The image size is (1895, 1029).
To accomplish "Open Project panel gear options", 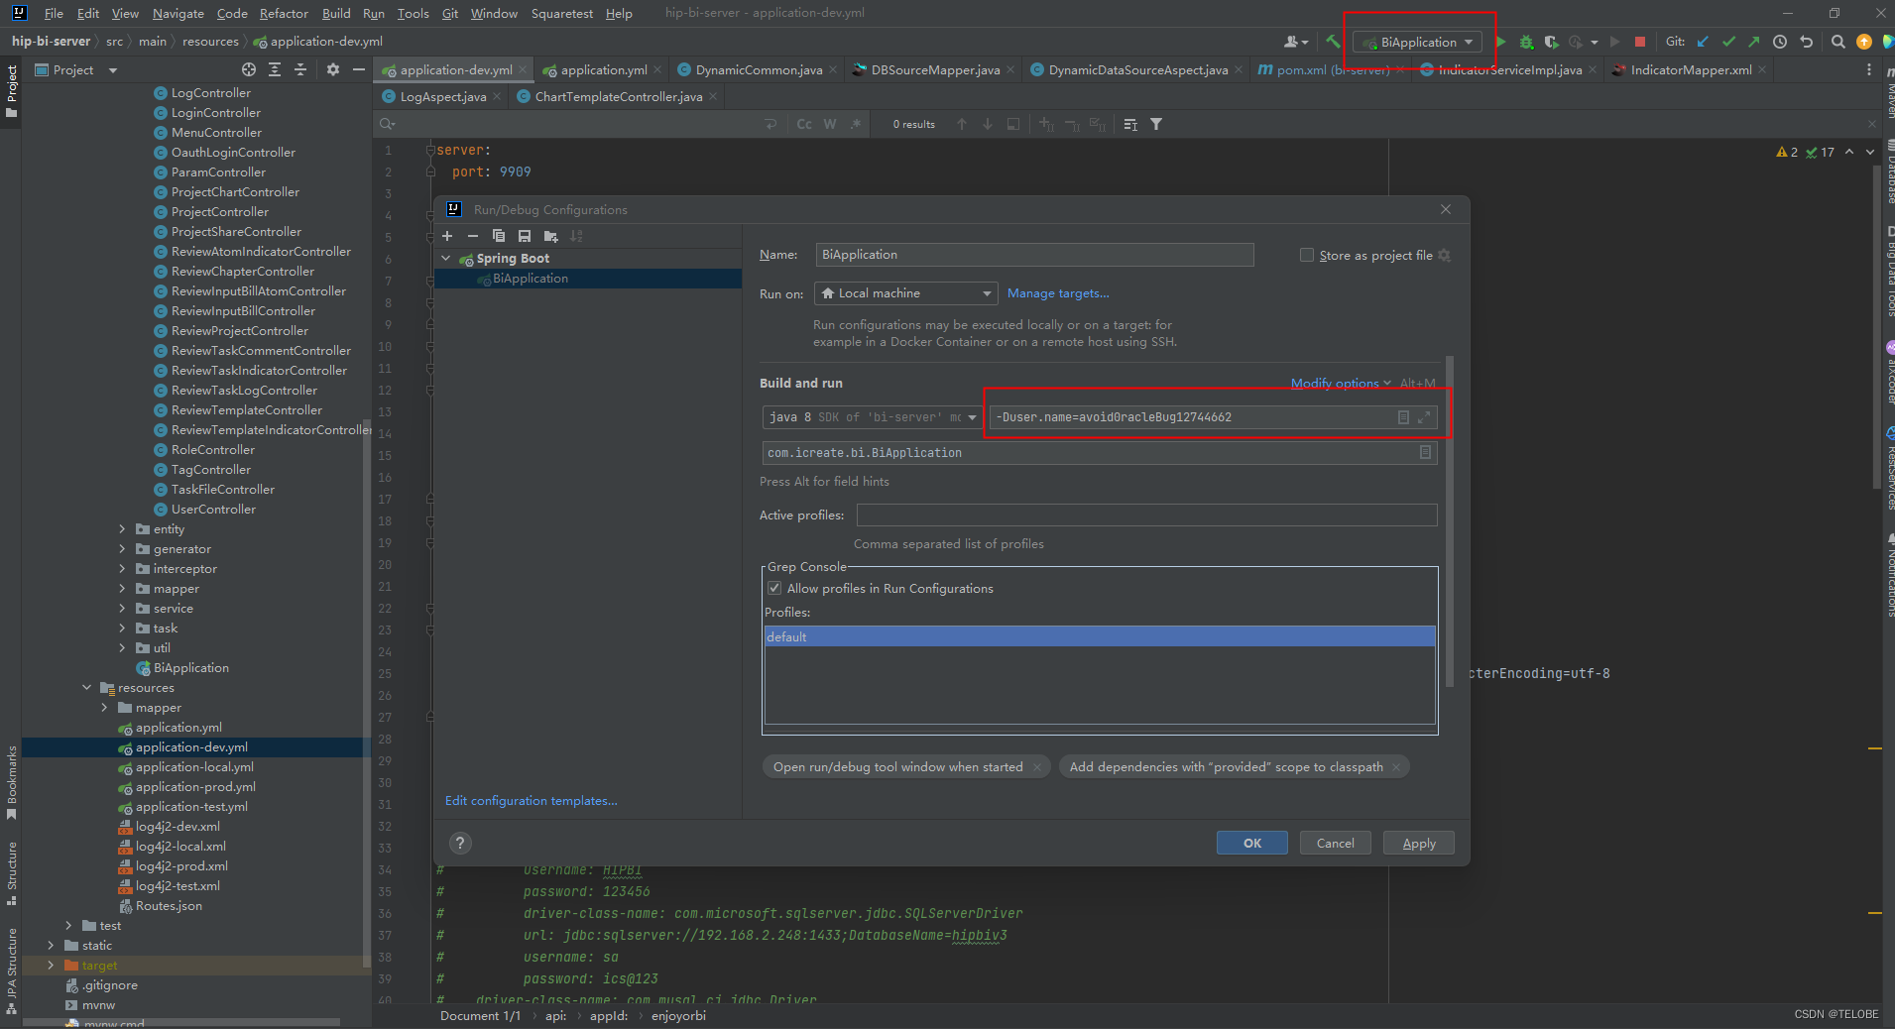I will (333, 69).
